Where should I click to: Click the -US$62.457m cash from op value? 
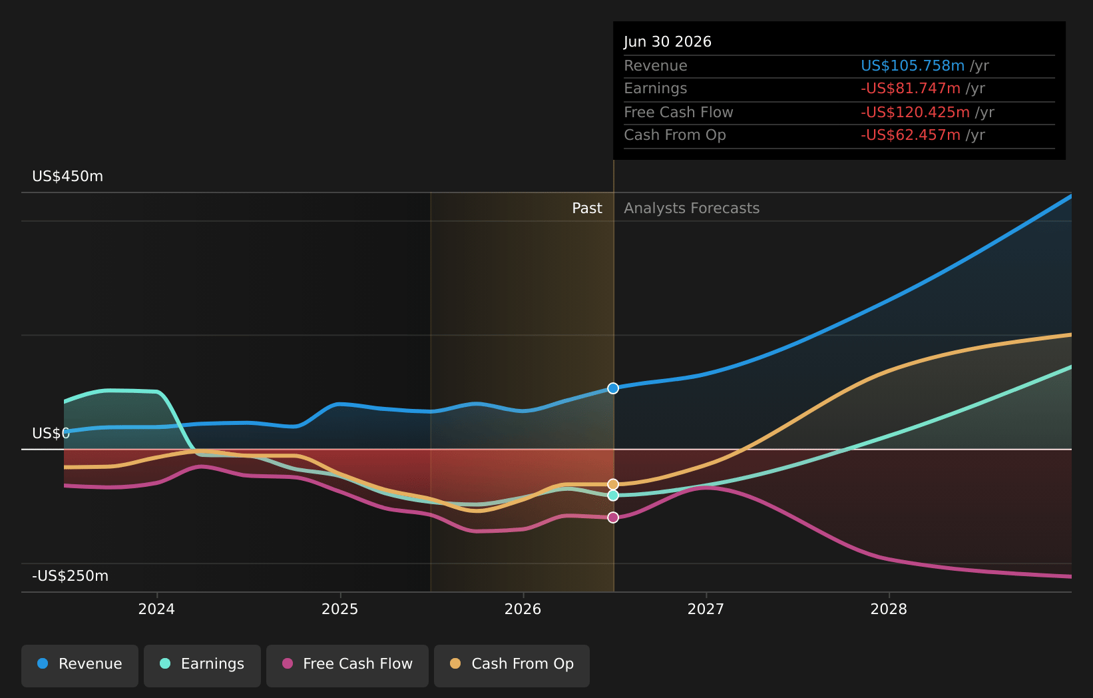911,135
